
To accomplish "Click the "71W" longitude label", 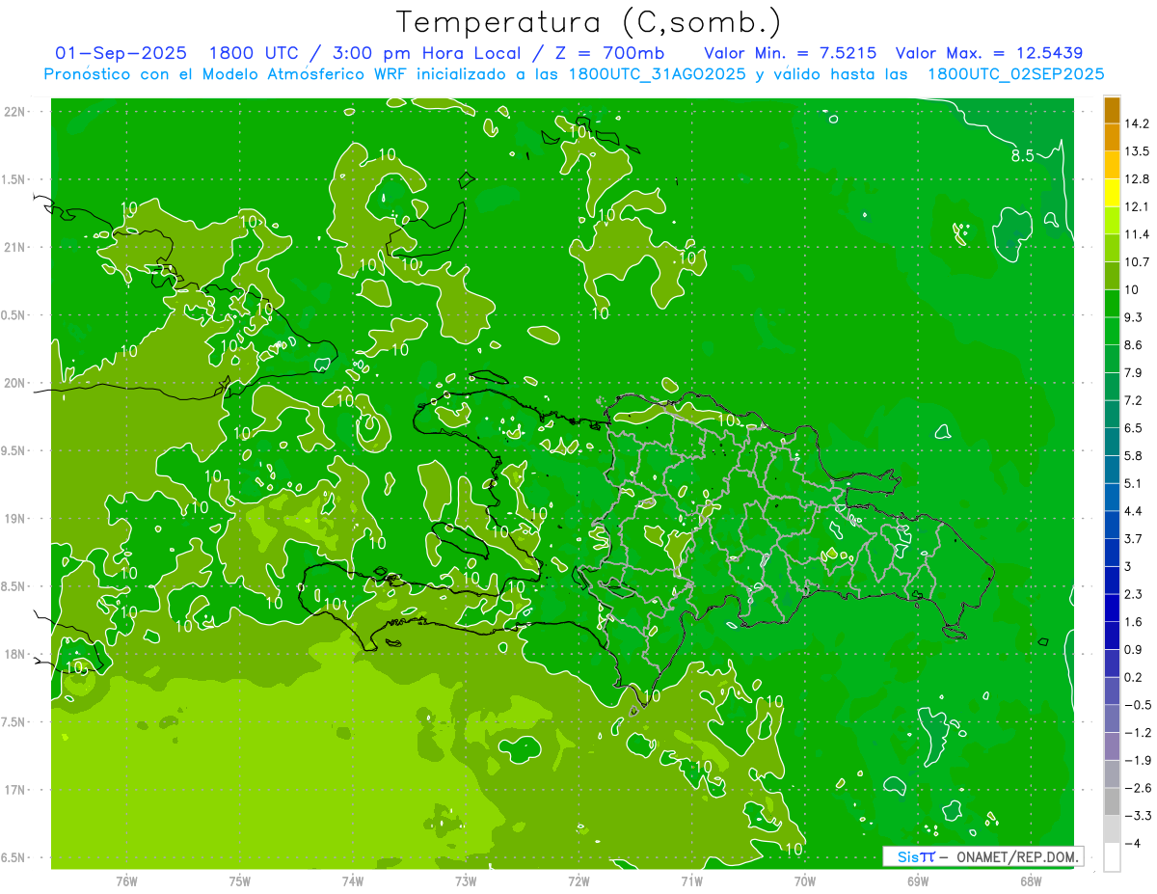I will 691,880.
